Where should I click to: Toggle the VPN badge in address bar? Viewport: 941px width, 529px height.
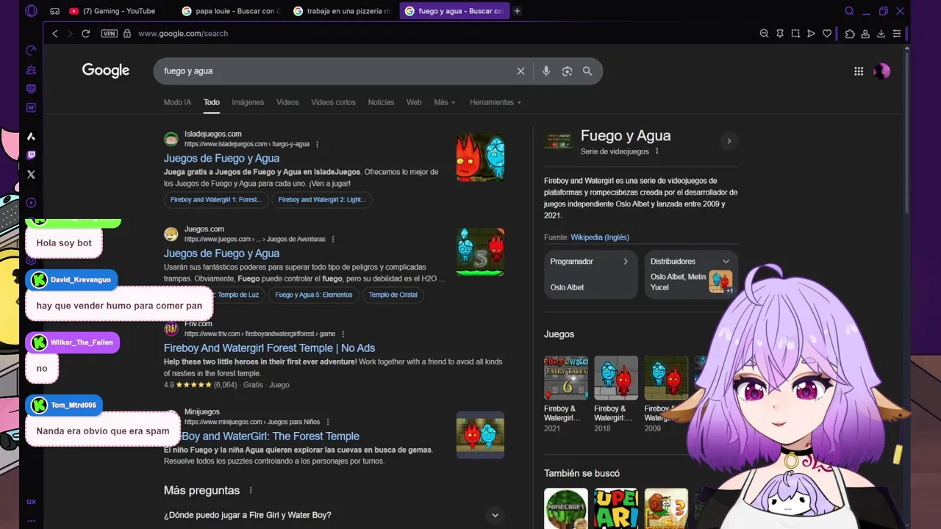109,34
